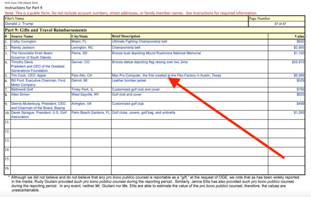The image size is (311, 197).
Task: Click the $499 value
Action: pyautogui.click(x=300, y=104)
